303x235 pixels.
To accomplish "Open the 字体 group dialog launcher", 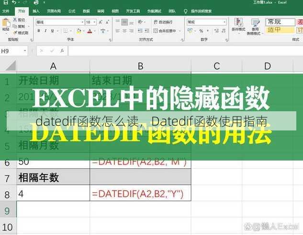I will pyautogui.click(x=110, y=40).
